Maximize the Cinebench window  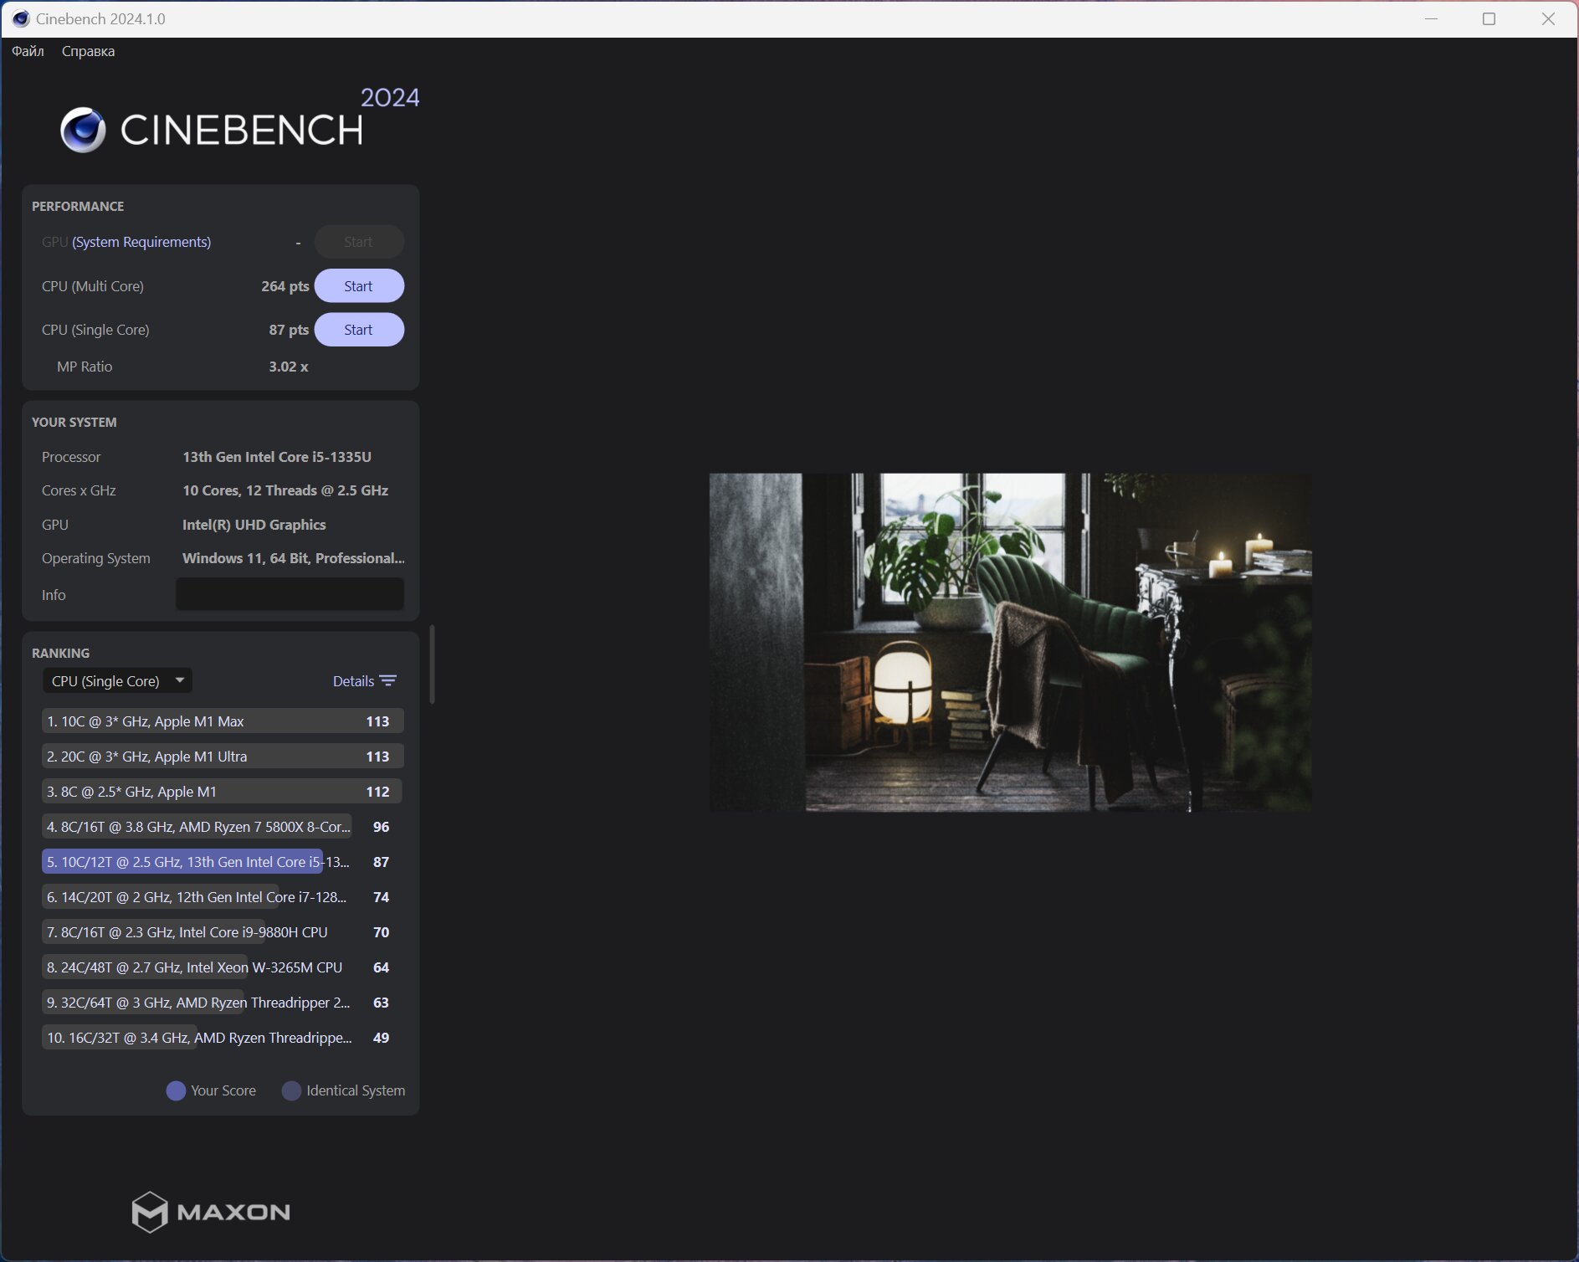coord(1489,18)
